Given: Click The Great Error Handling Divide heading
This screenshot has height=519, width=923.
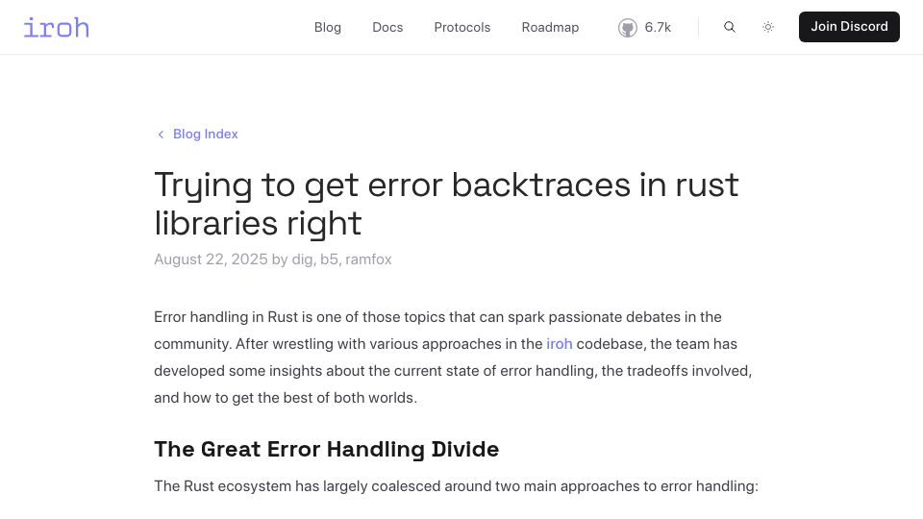Looking at the screenshot, I should [327, 450].
